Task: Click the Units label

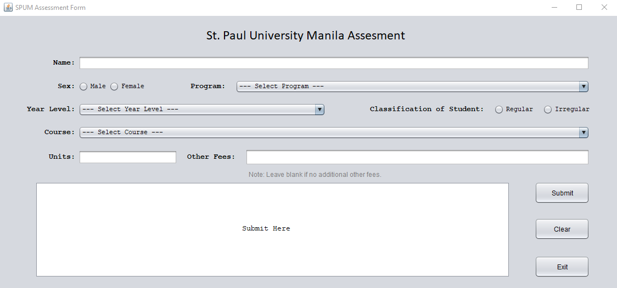Action: tap(61, 157)
